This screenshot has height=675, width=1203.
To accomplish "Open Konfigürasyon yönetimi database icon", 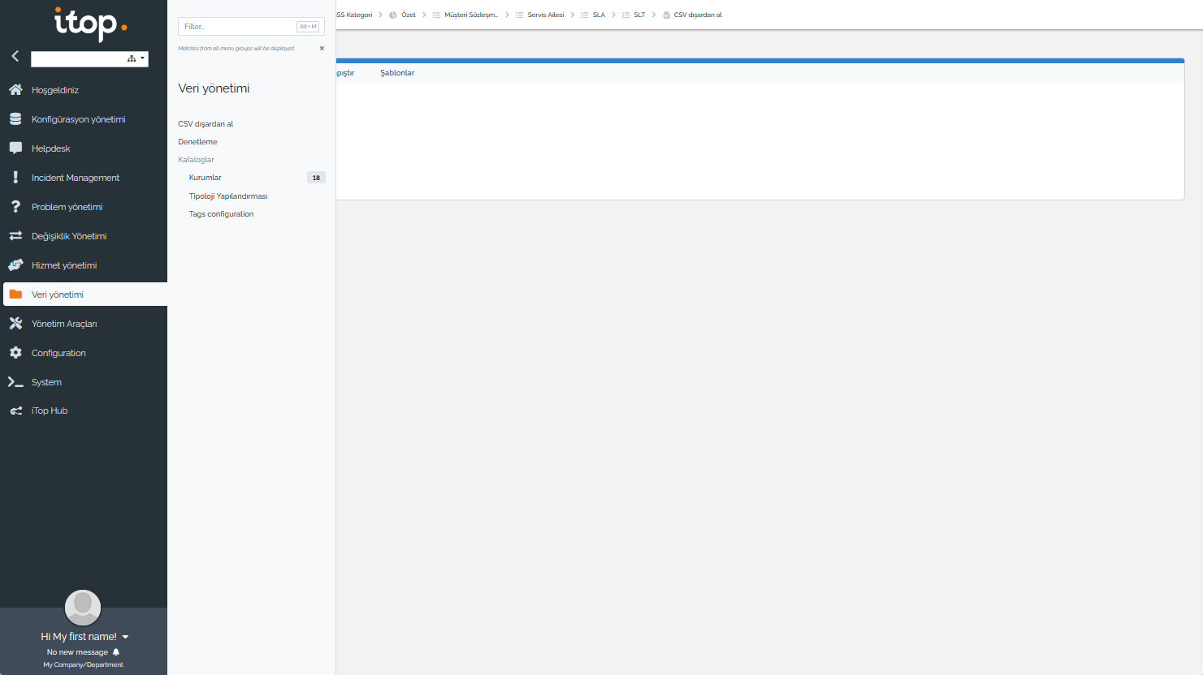I will (15, 119).
